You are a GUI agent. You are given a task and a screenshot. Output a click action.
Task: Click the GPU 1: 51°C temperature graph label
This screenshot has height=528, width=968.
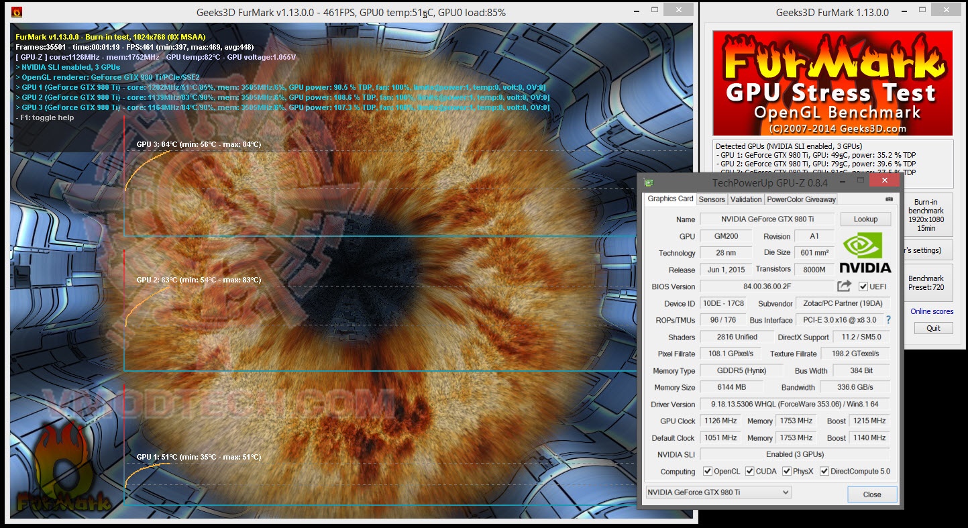click(x=199, y=457)
